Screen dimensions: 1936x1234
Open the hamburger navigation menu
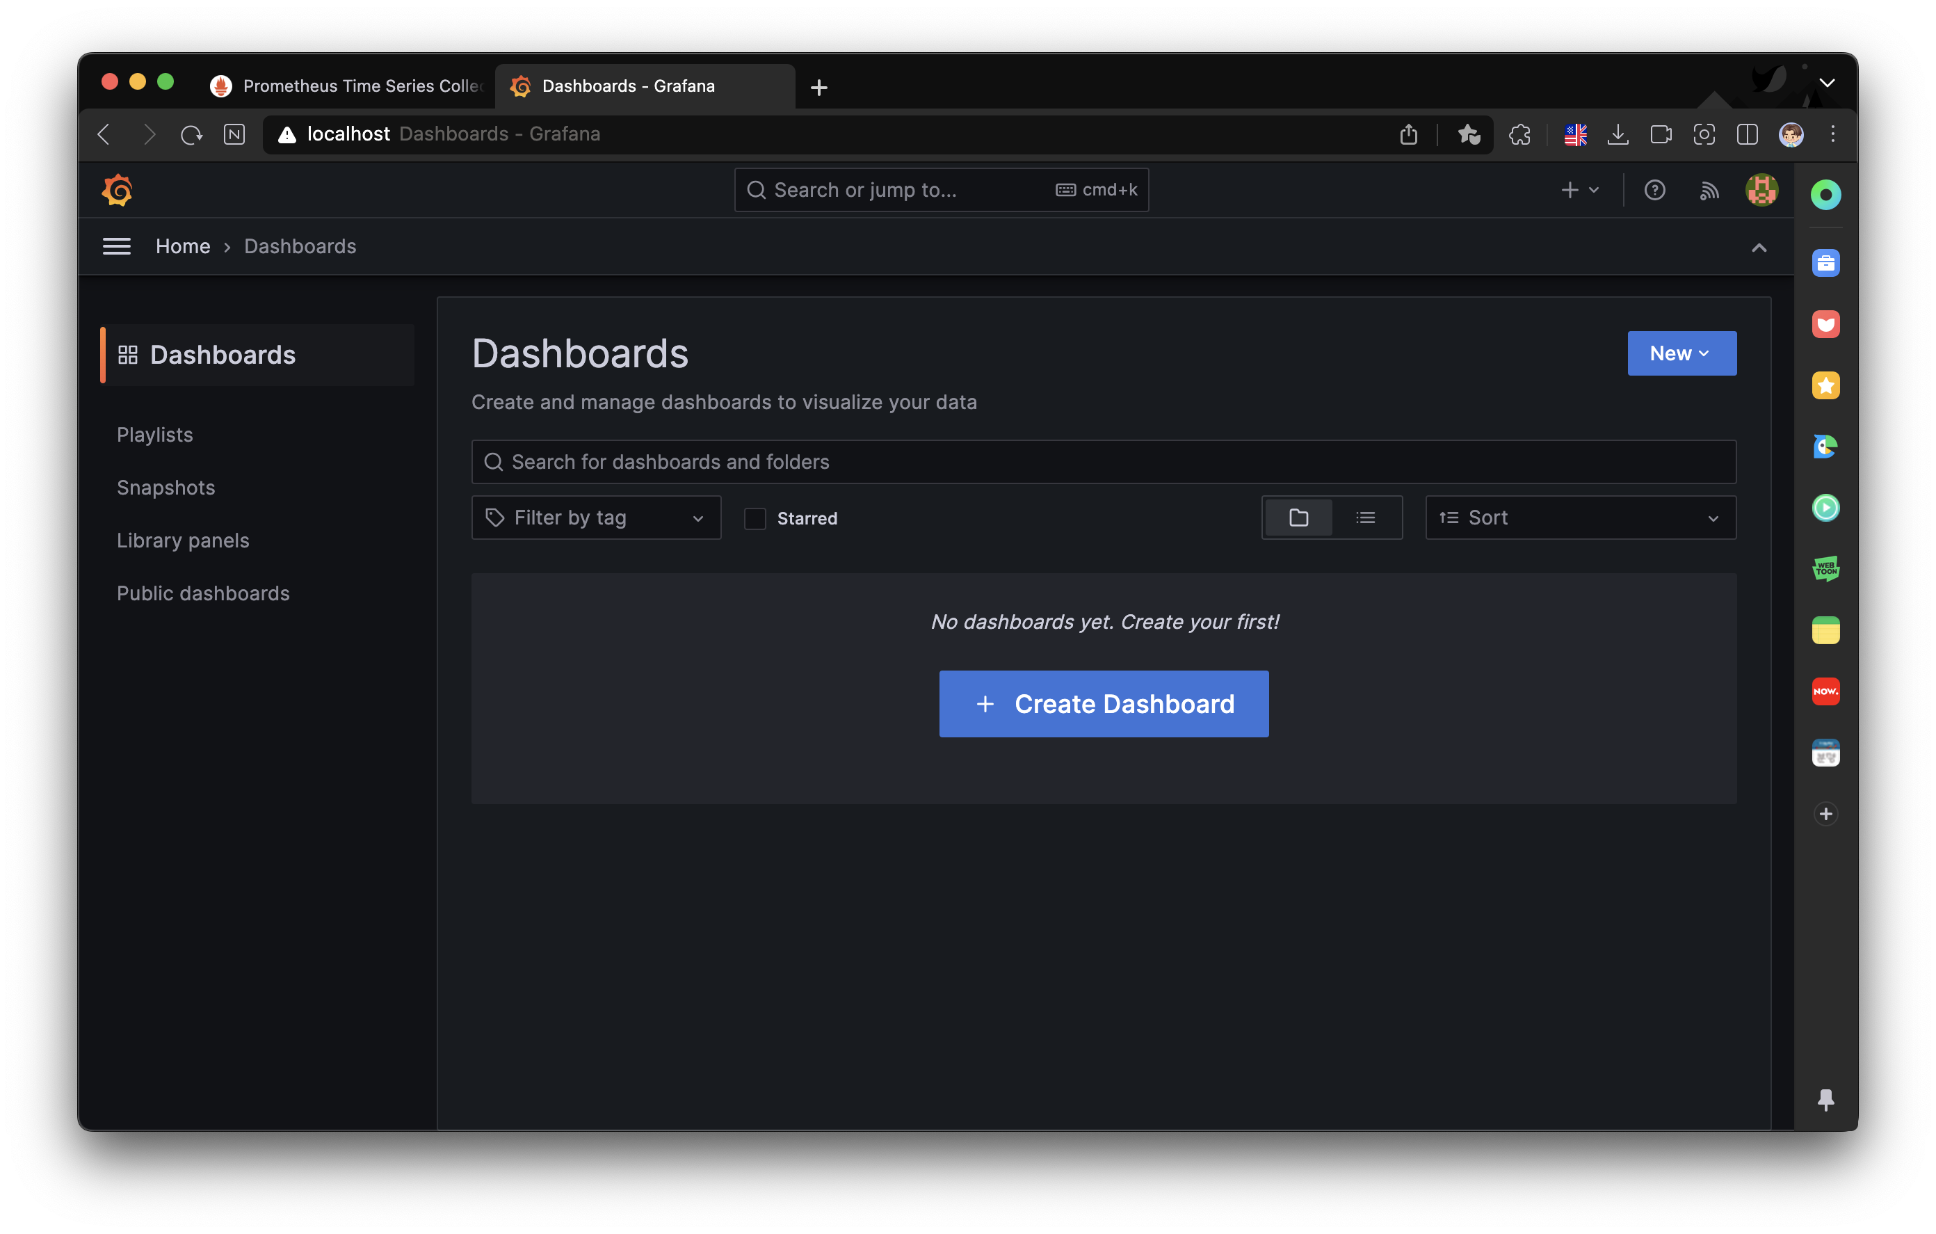pos(117,246)
